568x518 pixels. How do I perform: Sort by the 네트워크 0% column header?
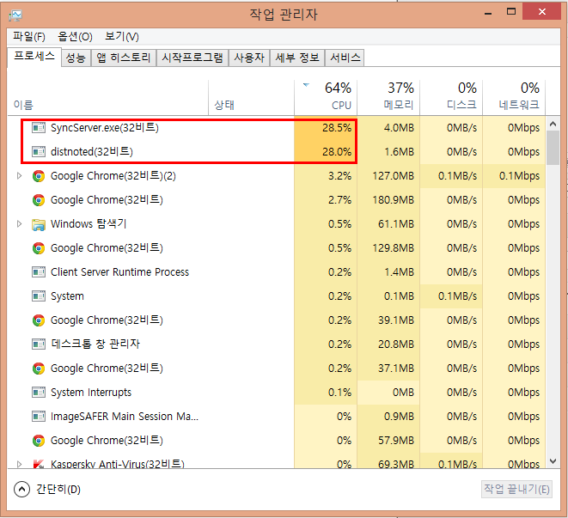514,97
